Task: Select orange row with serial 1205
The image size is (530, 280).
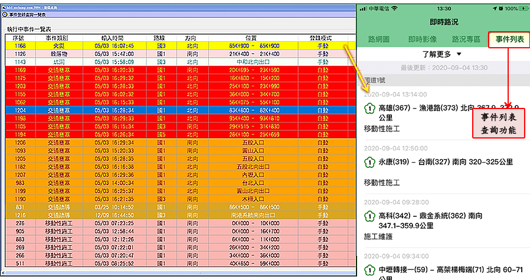Action: click(179, 159)
